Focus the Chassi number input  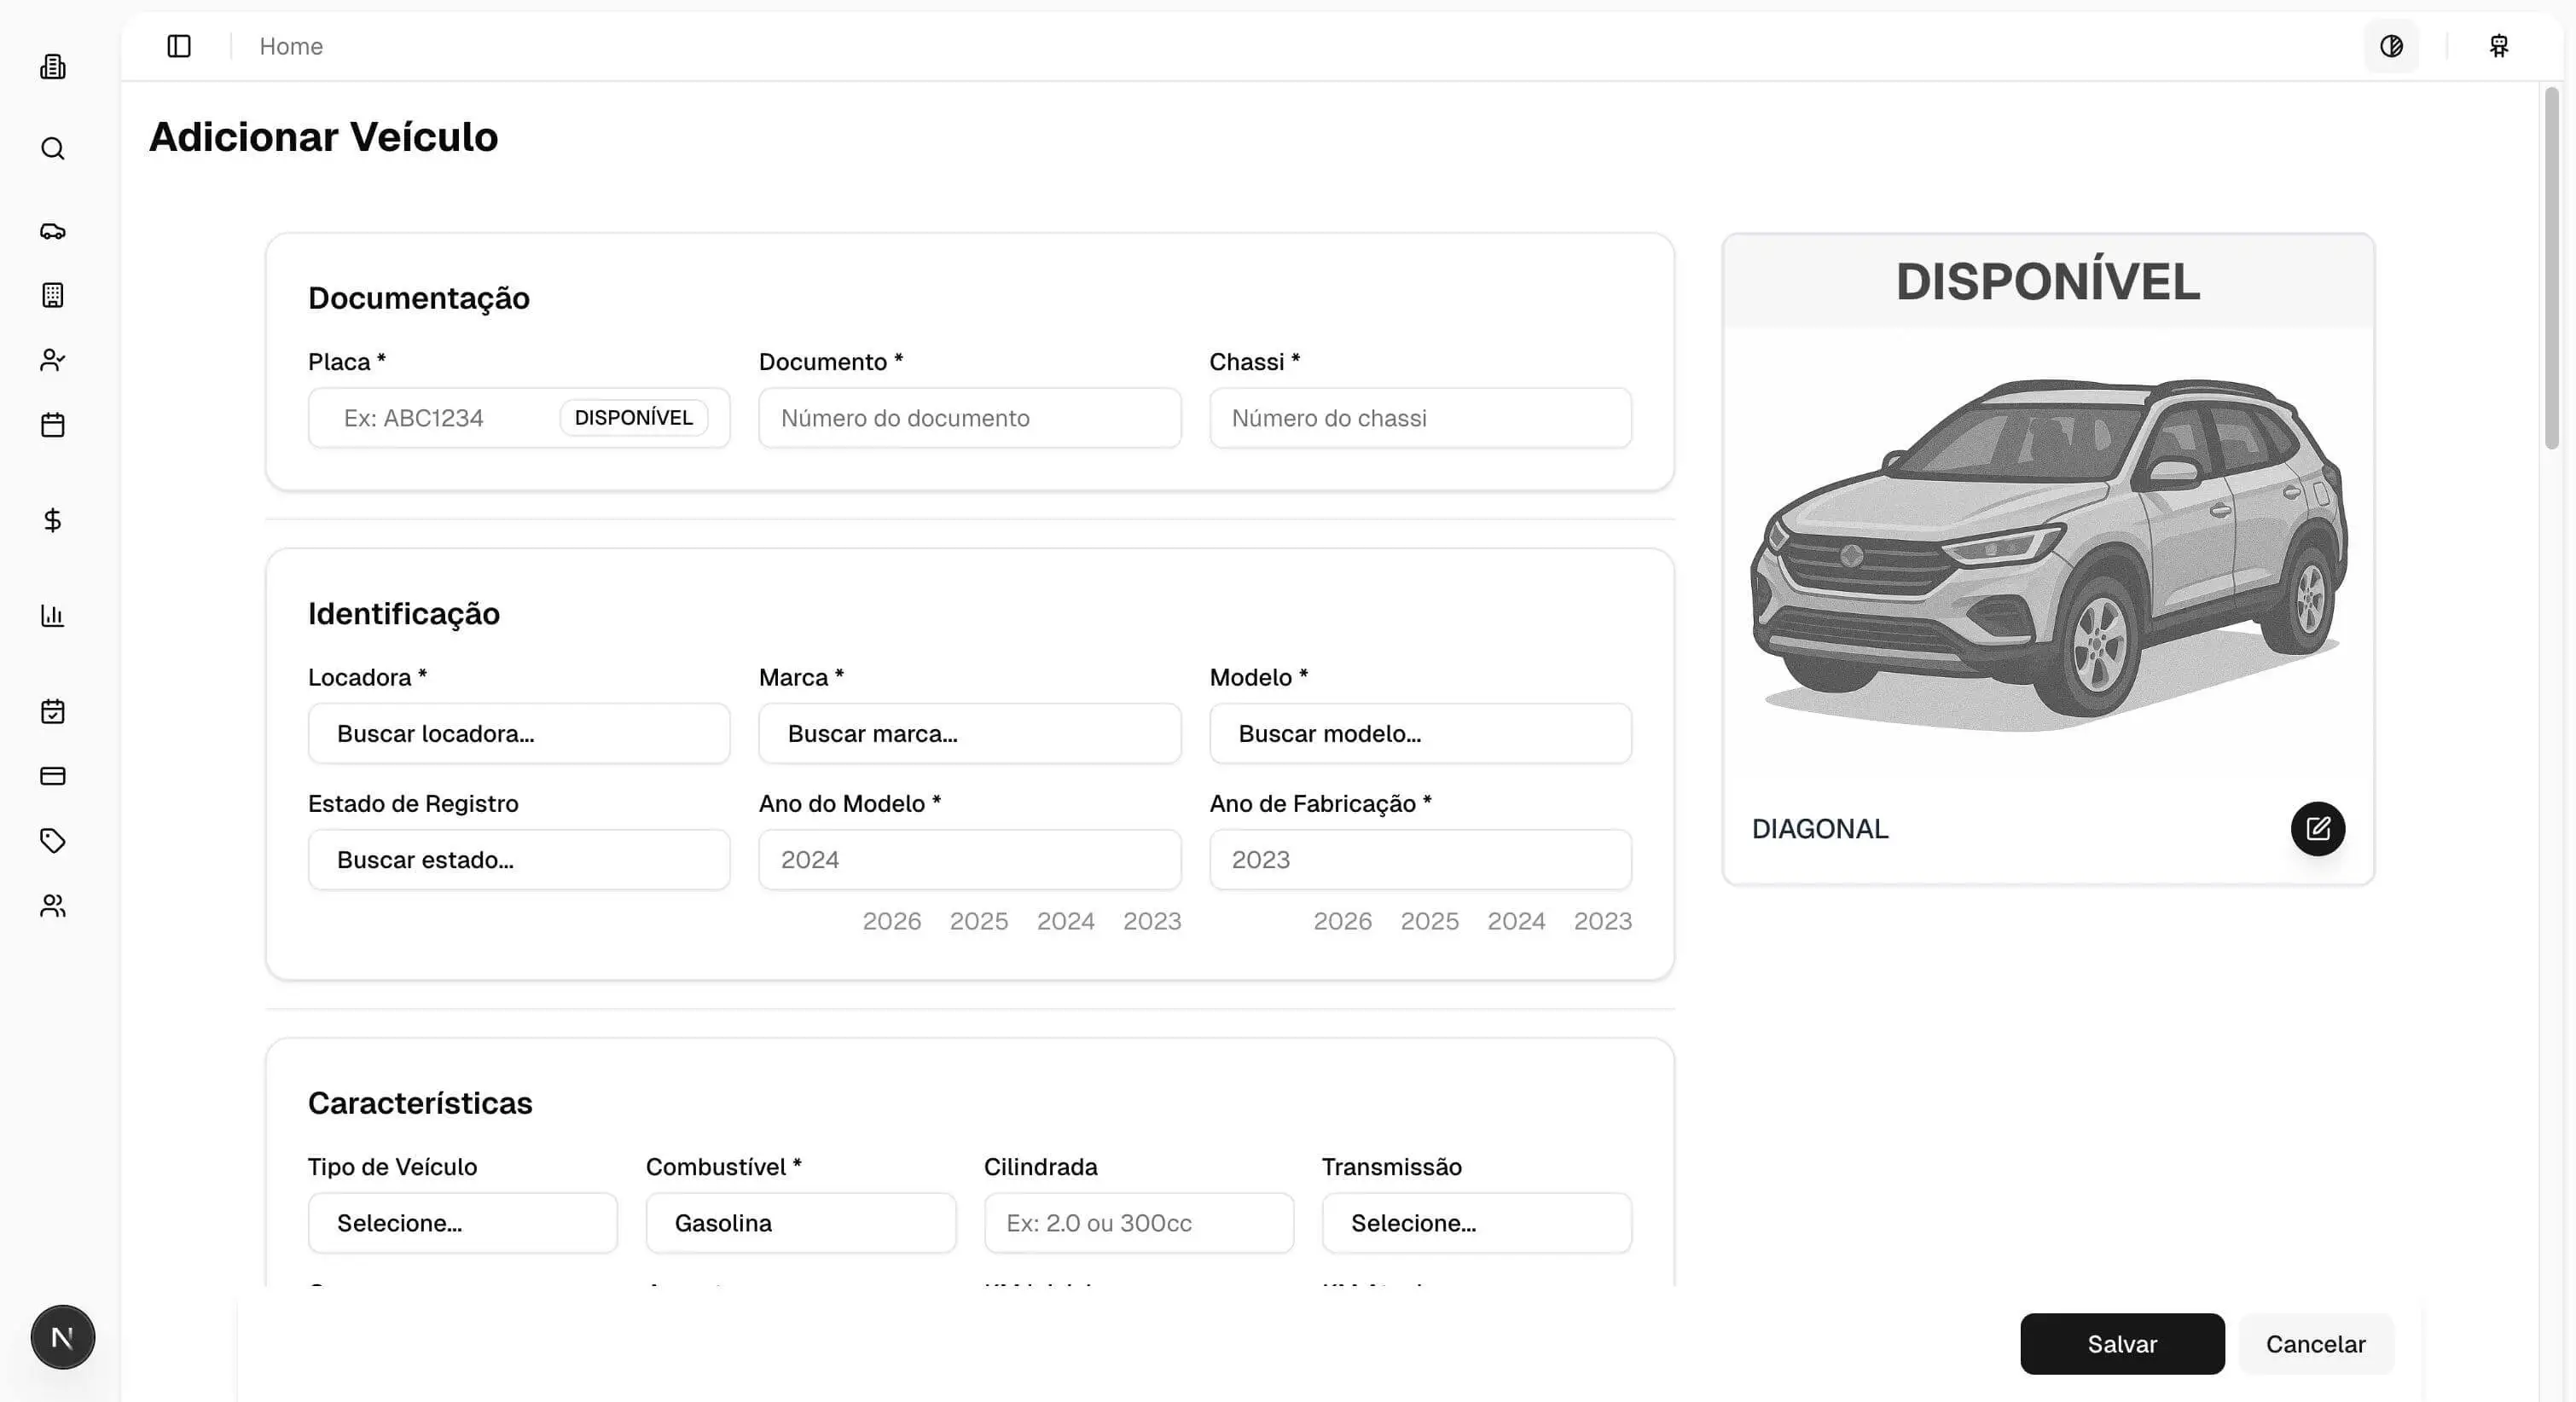[1420, 418]
